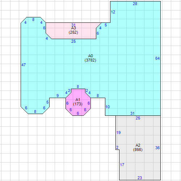
Task: Click the 31 dimension just above A2's 25
Action: [132, 113]
